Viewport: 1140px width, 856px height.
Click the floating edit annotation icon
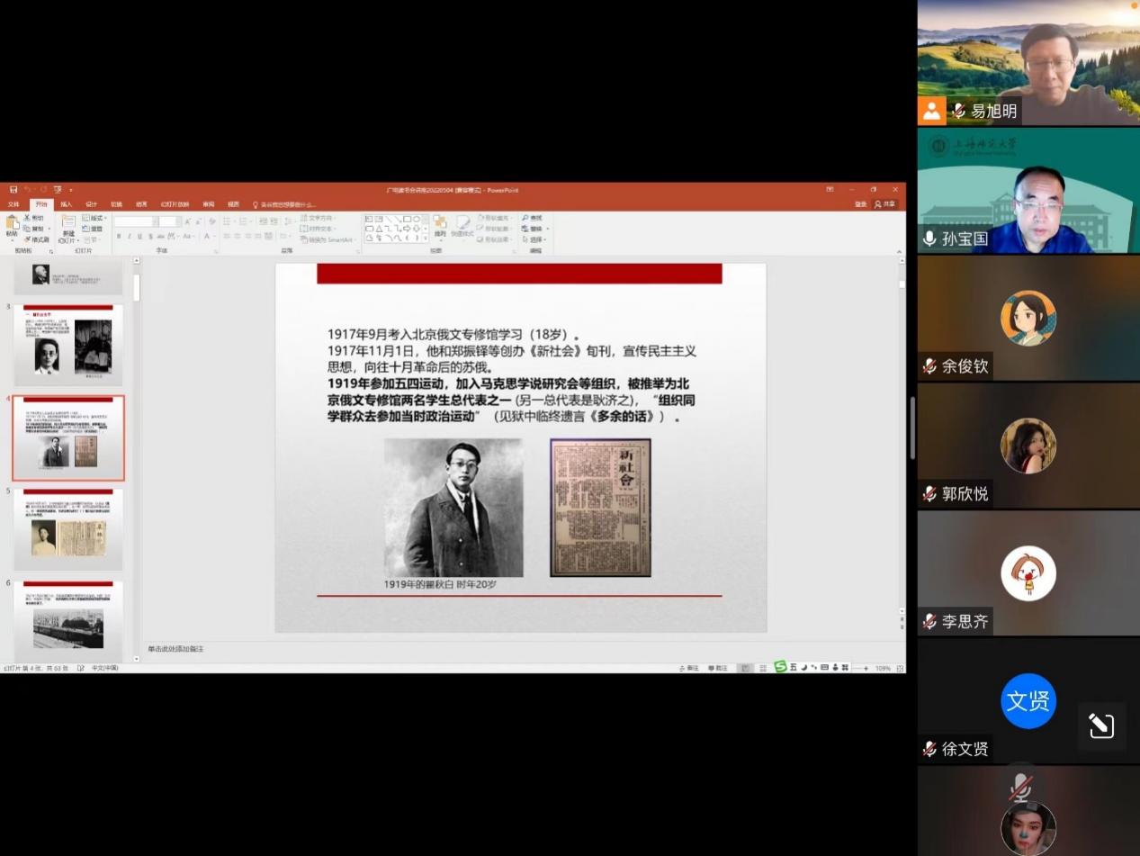point(1101,725)
